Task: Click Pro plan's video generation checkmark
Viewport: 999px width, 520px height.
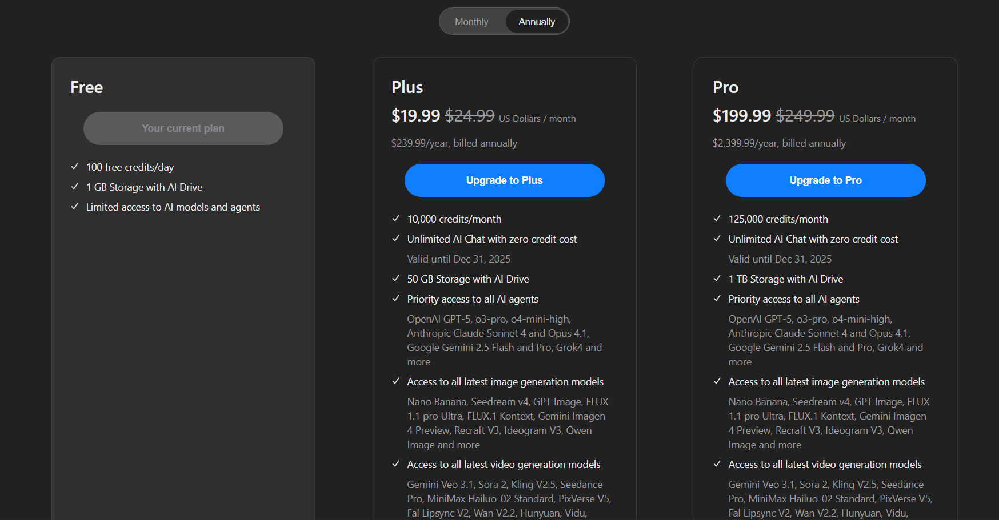Action: coord(717,464)
